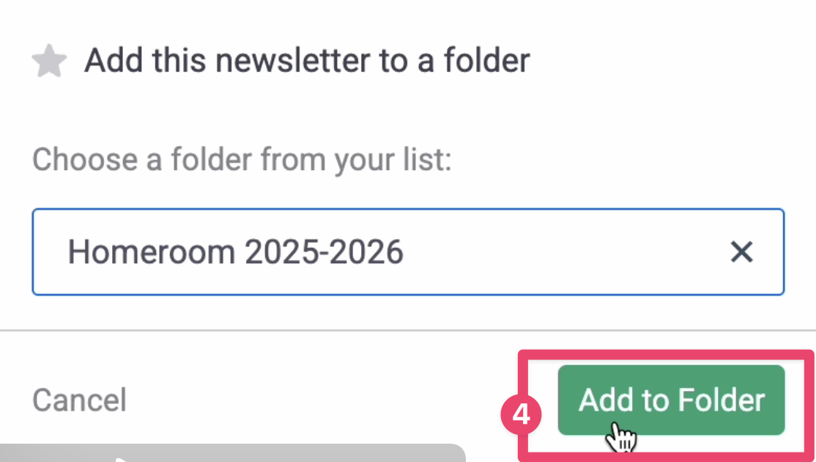Click the 'Choose a folder from your list' label
Screen dimensions: 816x462
point(242,159)
